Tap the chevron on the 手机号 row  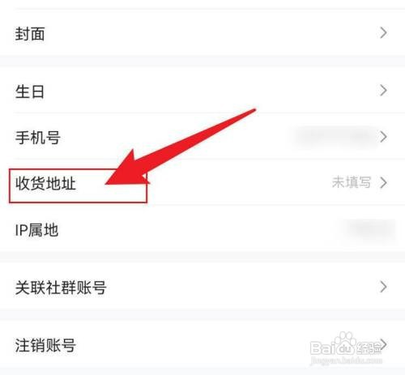383,137
